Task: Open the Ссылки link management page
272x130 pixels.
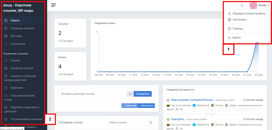Action: (x=15, y=60)
